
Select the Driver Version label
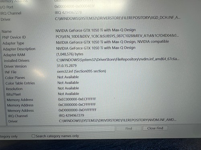(x=15, y=66)
